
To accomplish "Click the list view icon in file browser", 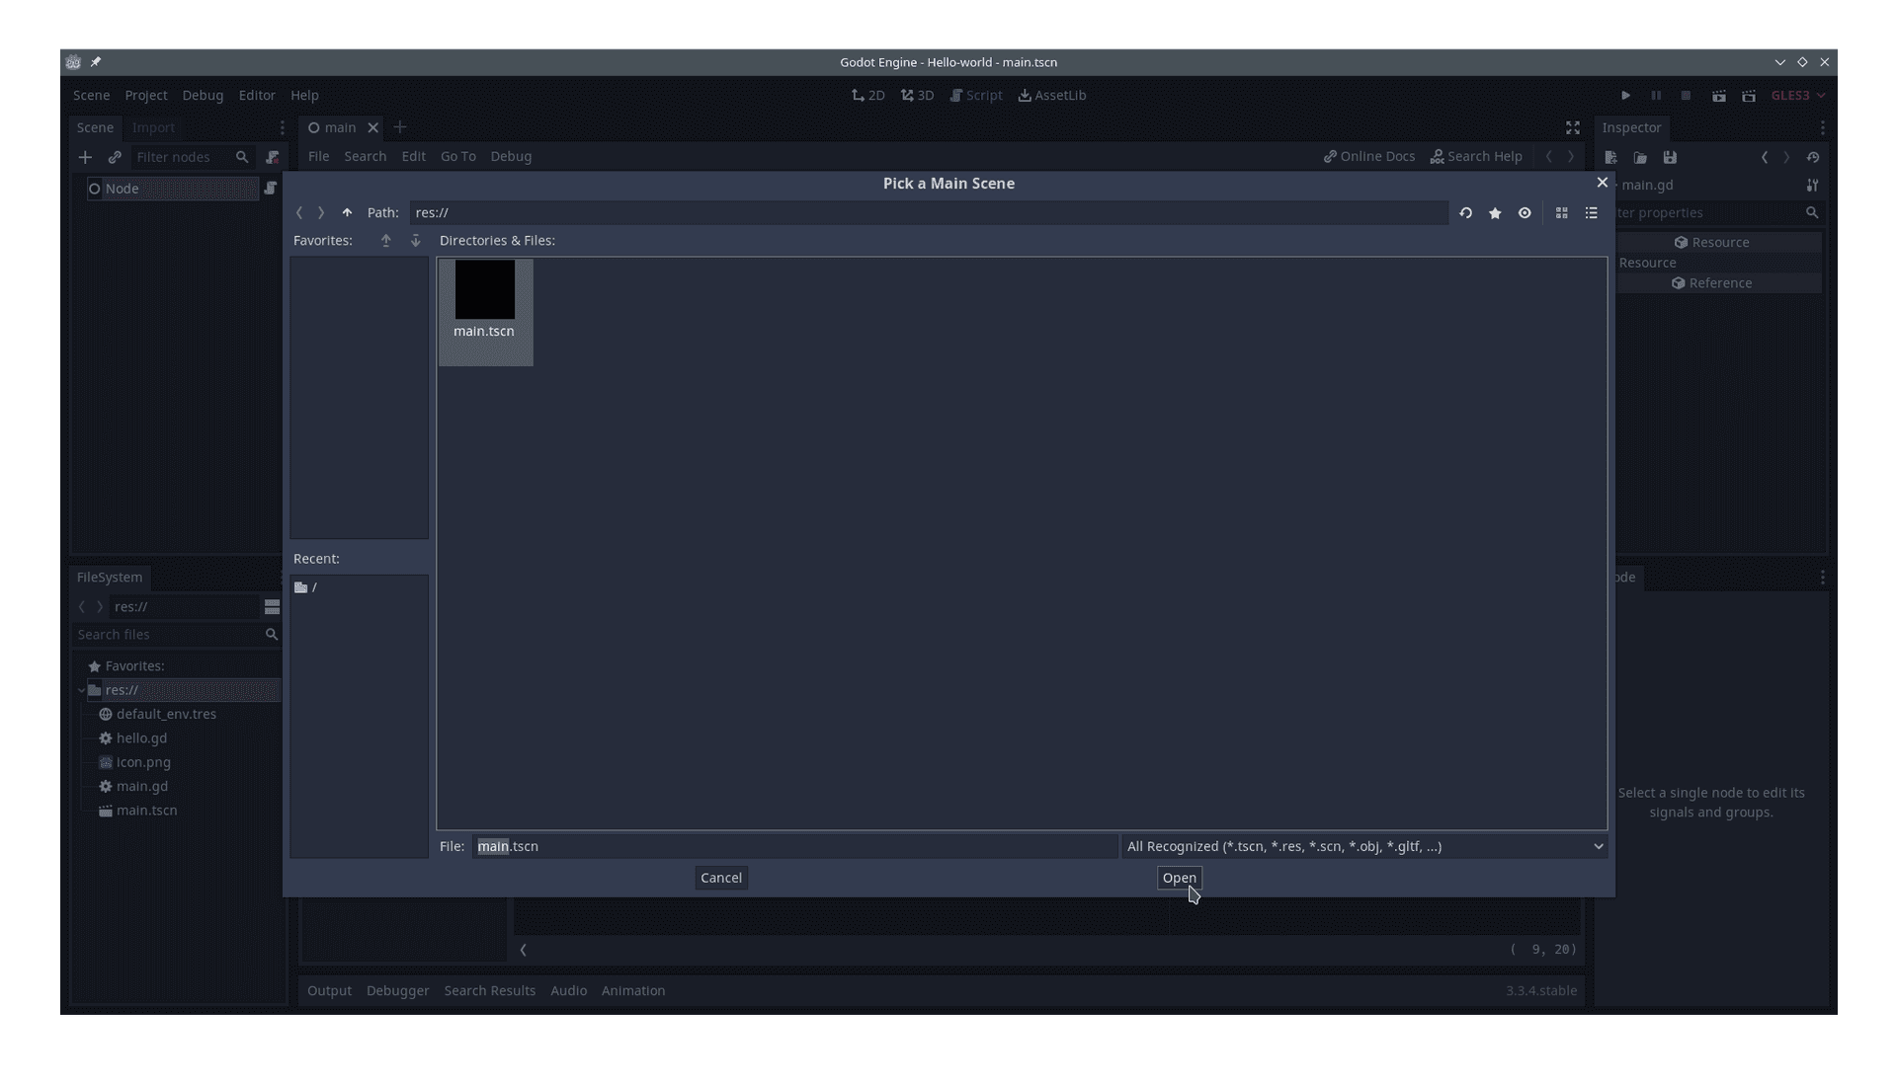I will click(1591, 212).
